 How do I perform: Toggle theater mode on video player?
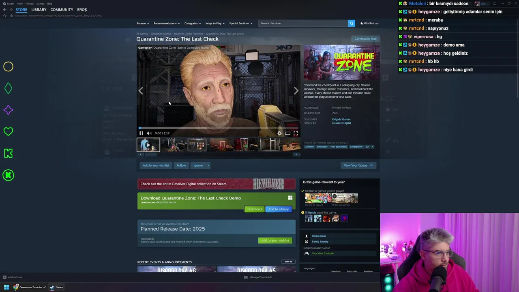[287, 133]
